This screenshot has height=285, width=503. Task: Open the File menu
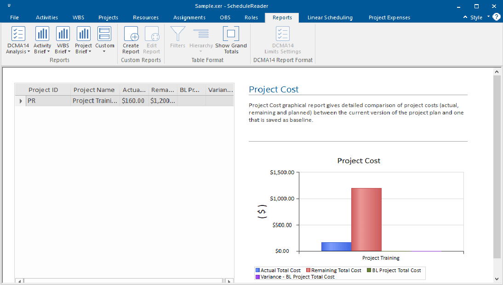tap(14, 17)
